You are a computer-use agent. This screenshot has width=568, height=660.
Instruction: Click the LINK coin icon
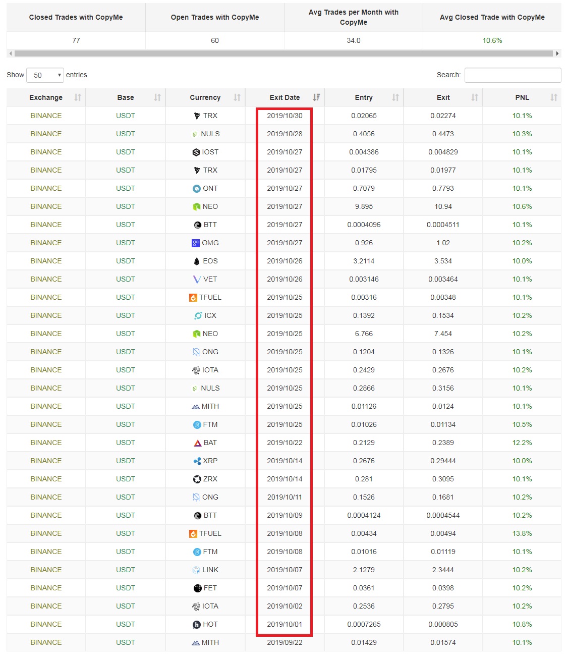pos(196,570)
